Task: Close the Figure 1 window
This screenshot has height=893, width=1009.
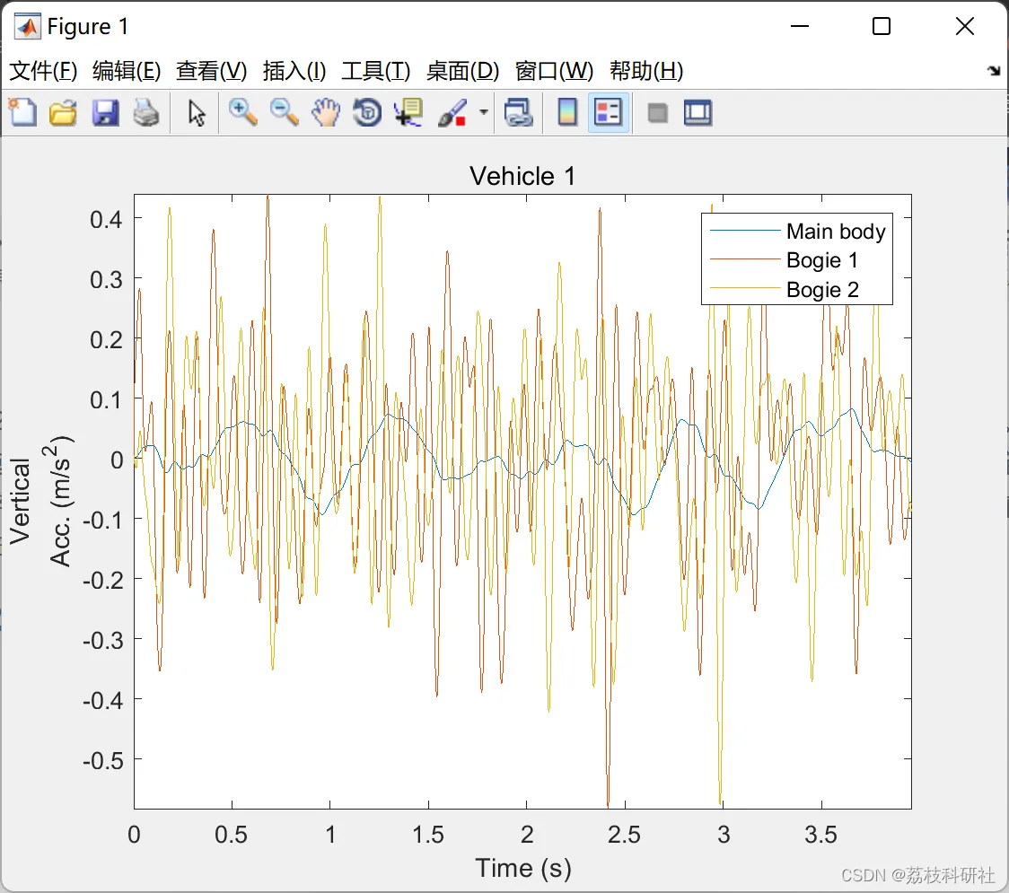Action: click(965, 26)
